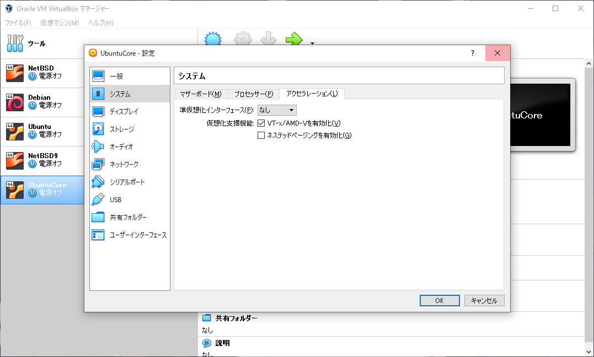Click the 準仮想化インターフェース label

click(x=217, y=110)
